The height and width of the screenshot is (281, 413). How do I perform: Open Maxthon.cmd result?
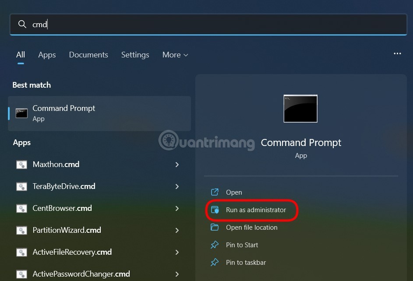click(56, 164)
